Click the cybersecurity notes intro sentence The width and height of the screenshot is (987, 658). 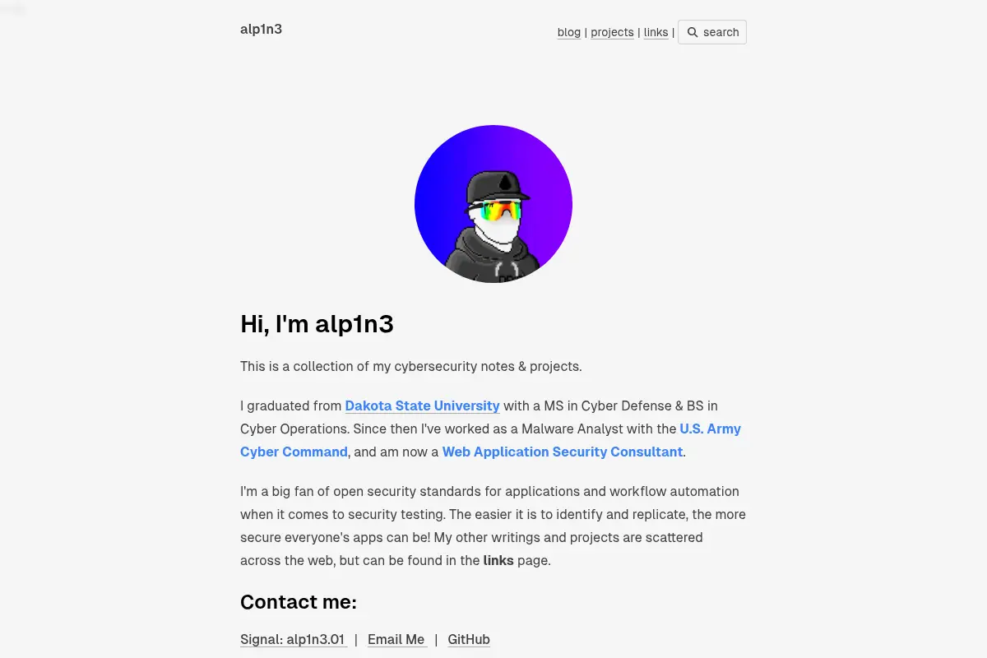pos(411,366)
